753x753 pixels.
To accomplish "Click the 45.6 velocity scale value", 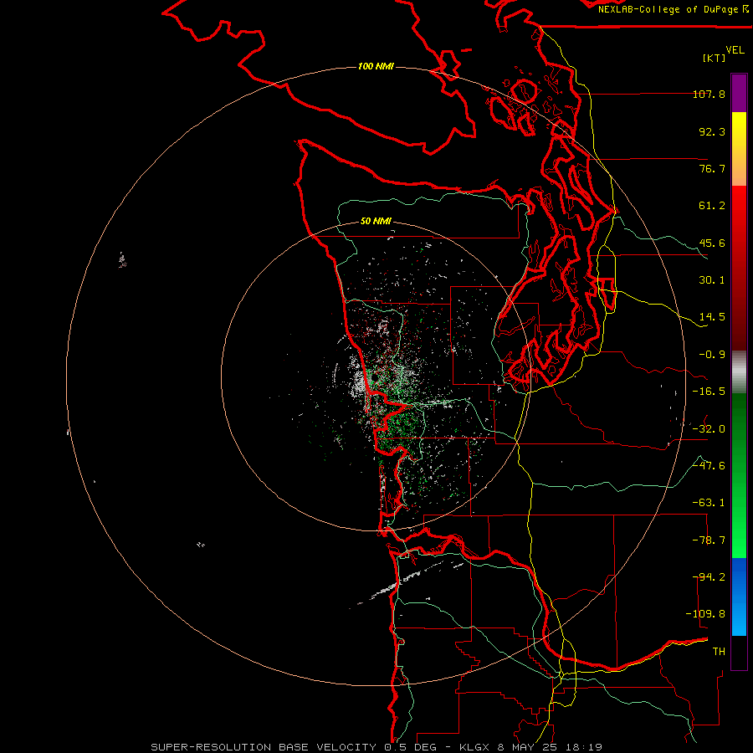I will tap(712, 243).
